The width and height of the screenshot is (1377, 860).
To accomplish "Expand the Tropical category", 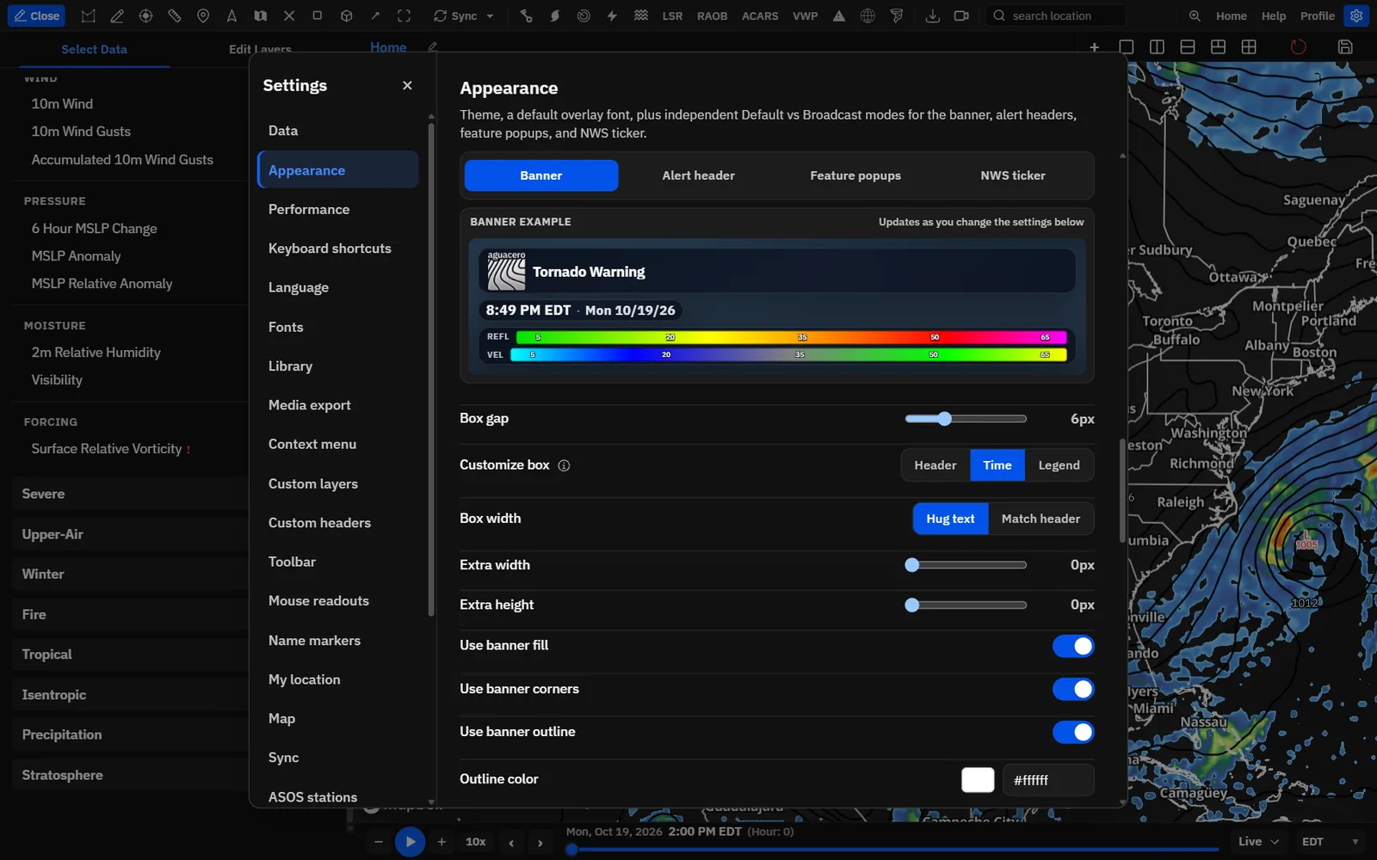I will click(x=130, y=654).
